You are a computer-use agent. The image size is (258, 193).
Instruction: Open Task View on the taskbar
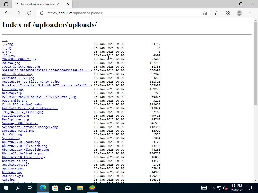pos(30,188)
